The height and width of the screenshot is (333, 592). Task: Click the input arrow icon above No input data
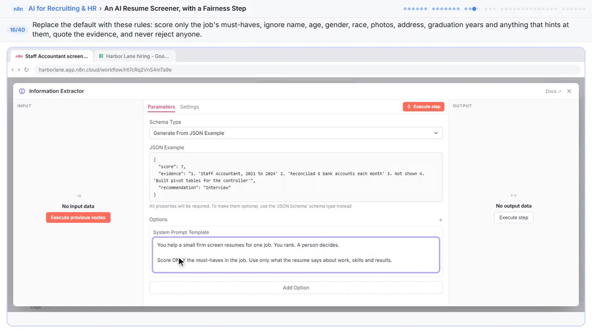[x=78, y=196]
